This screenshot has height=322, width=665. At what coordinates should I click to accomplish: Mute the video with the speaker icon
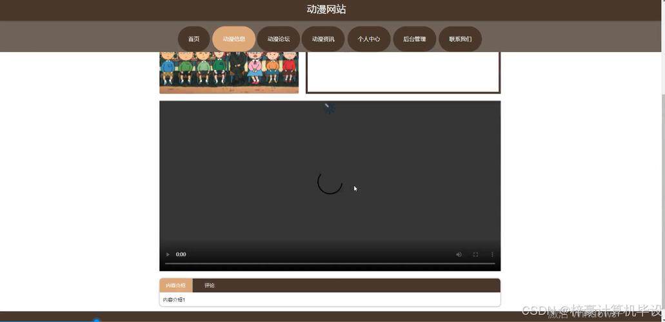click(459, 254)
